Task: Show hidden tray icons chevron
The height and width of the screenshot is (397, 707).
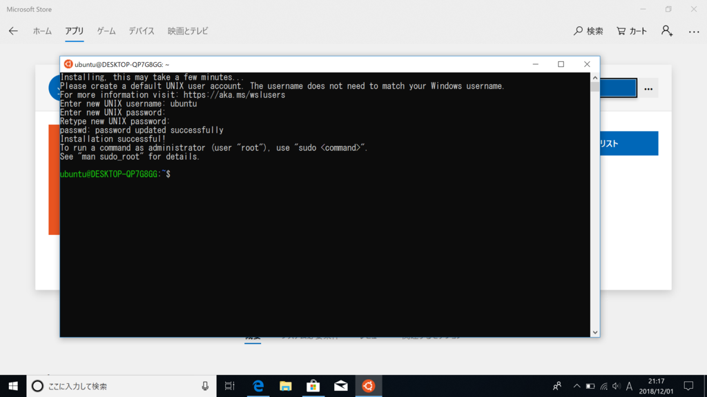Action: [577, 386]
